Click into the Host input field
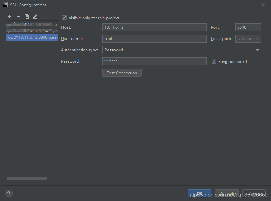This screenshot has height=201, width=271. [x=154, y=27]
